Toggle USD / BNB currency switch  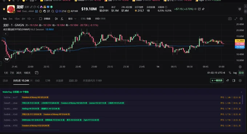pyautogui.click(x=100, y=19)
